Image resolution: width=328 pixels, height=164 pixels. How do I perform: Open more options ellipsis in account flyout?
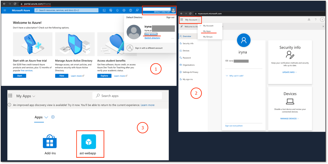(173, 38)
